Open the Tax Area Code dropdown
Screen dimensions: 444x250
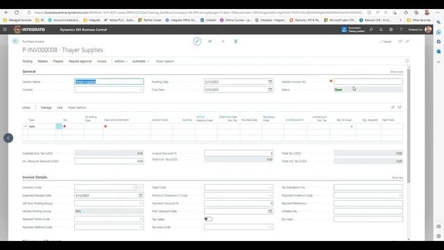click(270, 227)
